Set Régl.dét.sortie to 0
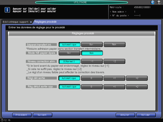 click(x=92, y=78)
